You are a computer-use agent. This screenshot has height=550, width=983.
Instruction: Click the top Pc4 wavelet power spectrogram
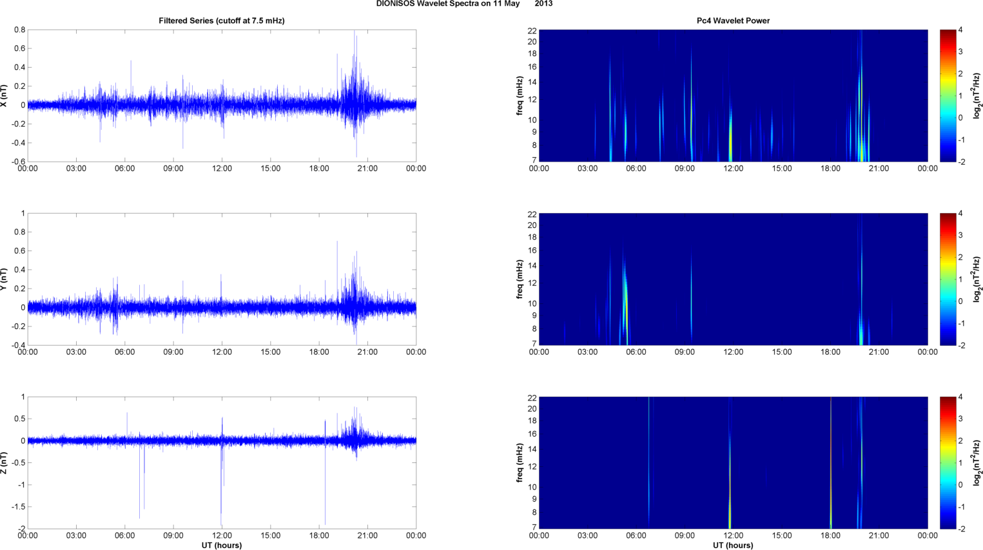pos(733,96)
